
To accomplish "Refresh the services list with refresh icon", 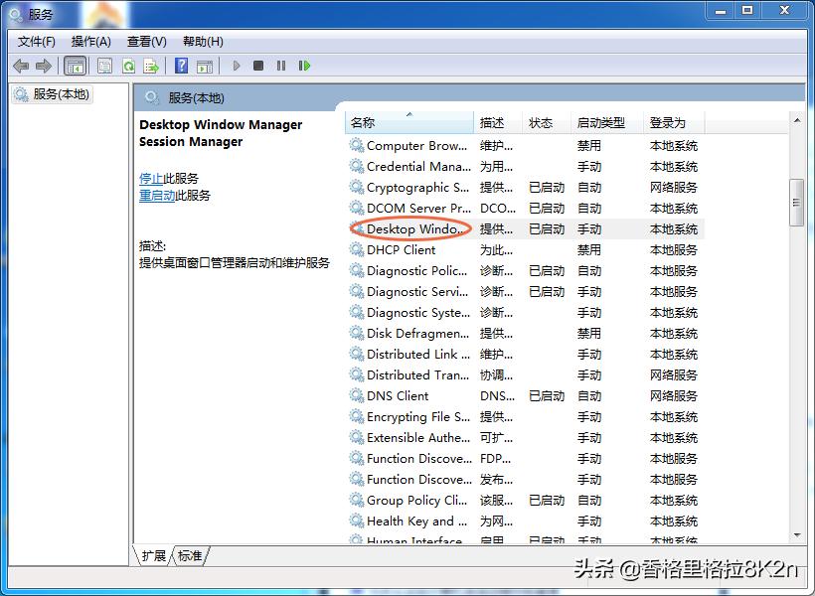I will (128, 66).
